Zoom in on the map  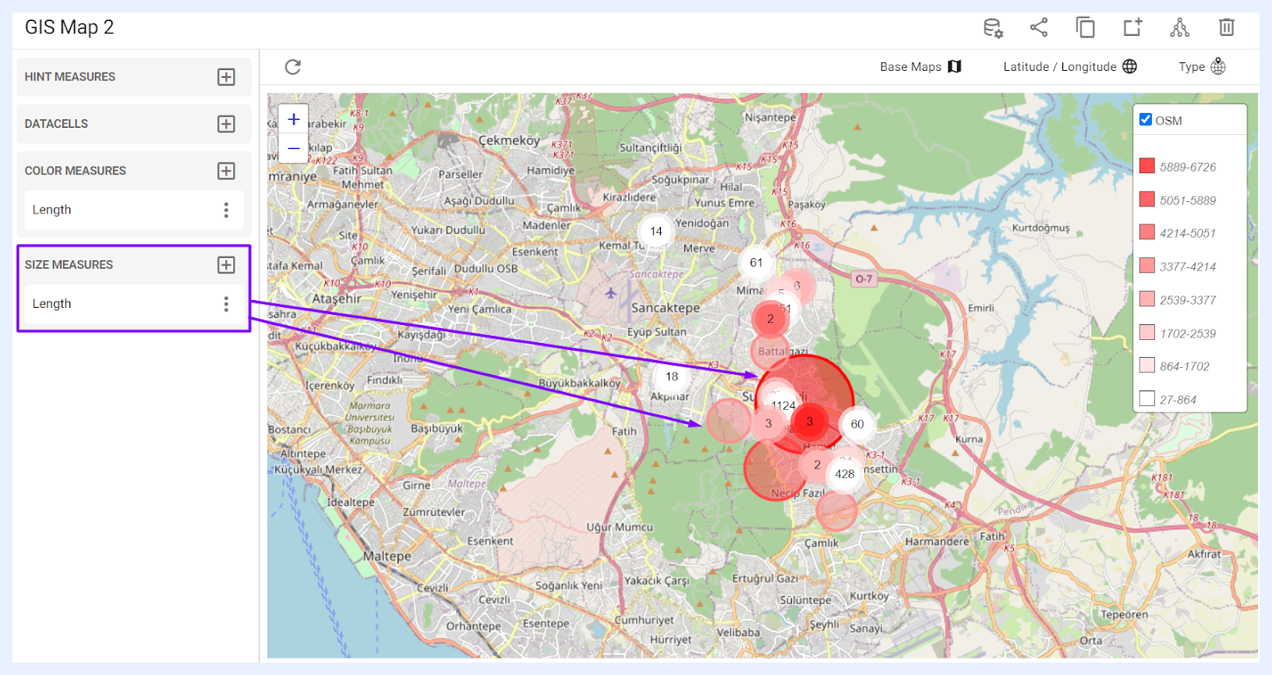294,119
